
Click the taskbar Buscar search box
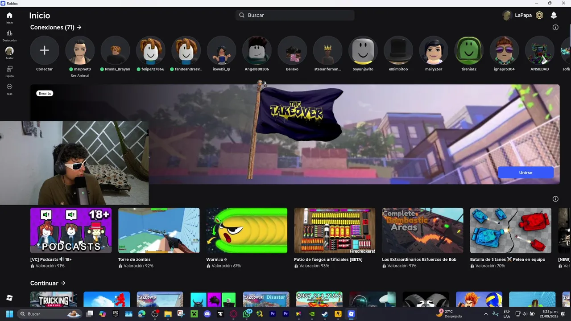50,314
